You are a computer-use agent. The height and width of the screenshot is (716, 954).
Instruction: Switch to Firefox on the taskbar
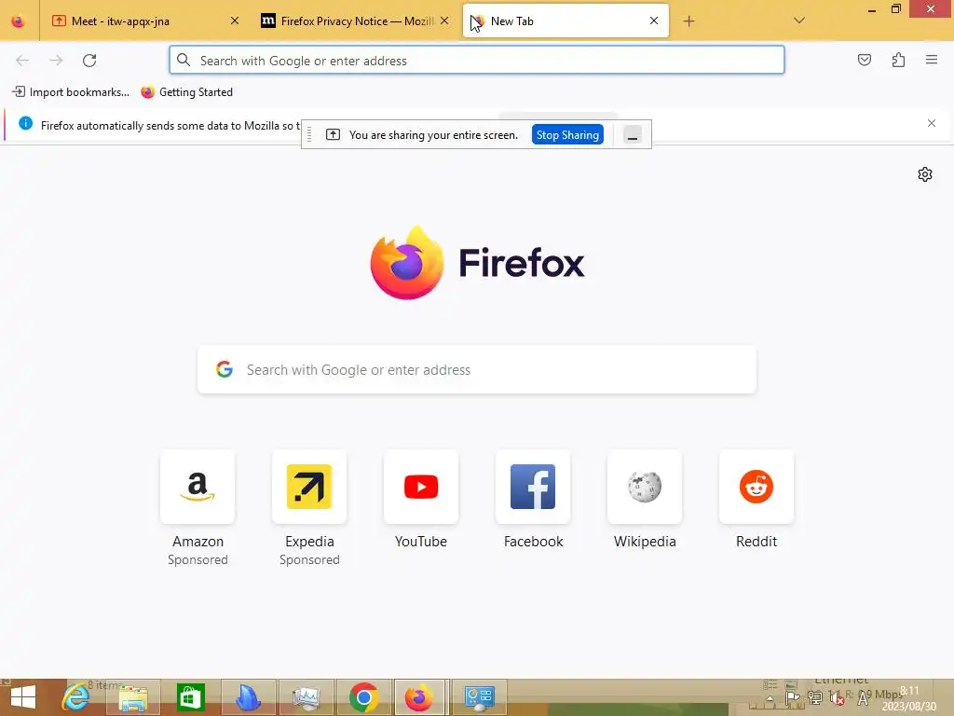(x=421, y=697)
